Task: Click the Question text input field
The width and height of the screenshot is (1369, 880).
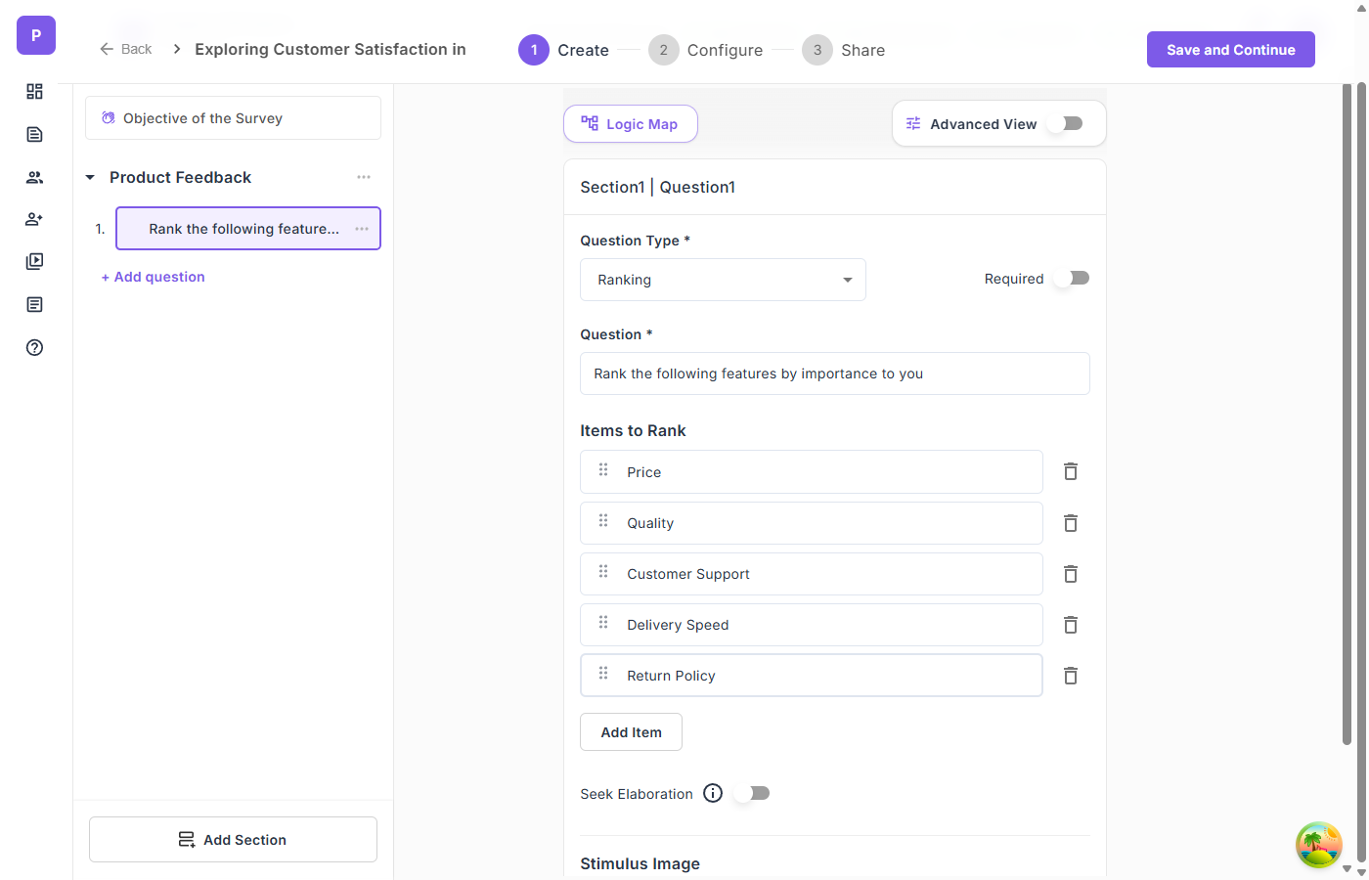Action: (x=834, y=374)
